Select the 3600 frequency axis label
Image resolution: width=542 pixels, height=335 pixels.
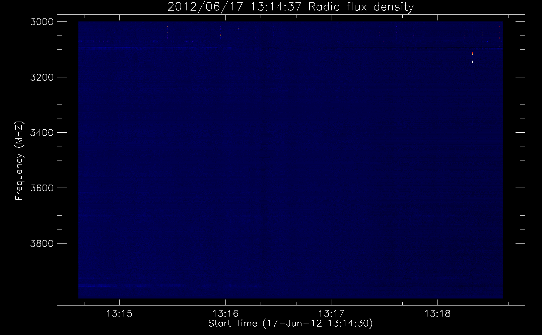tap(42, 188)
